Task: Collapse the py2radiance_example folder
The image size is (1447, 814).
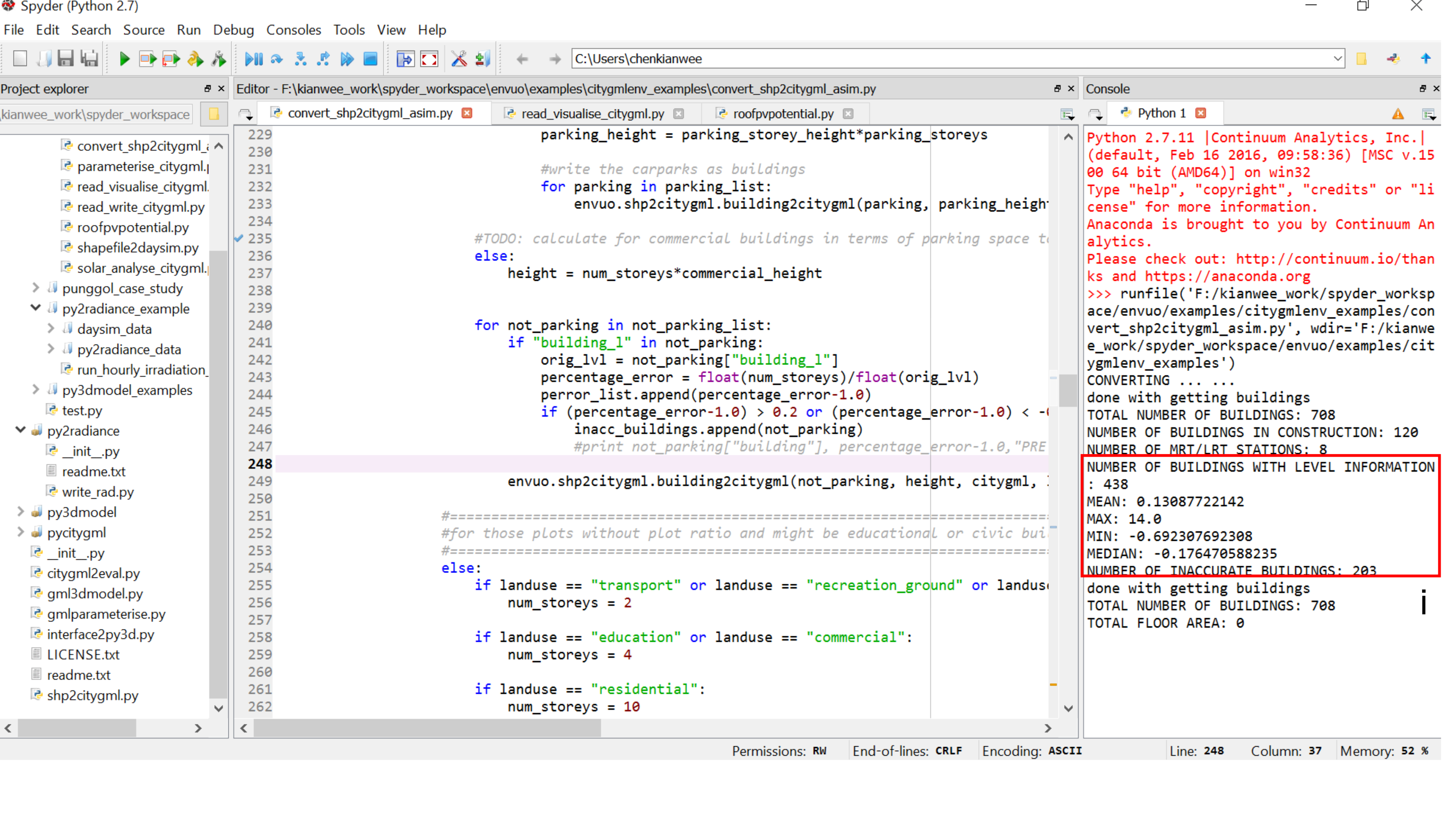Action: (x=35, y=308)
